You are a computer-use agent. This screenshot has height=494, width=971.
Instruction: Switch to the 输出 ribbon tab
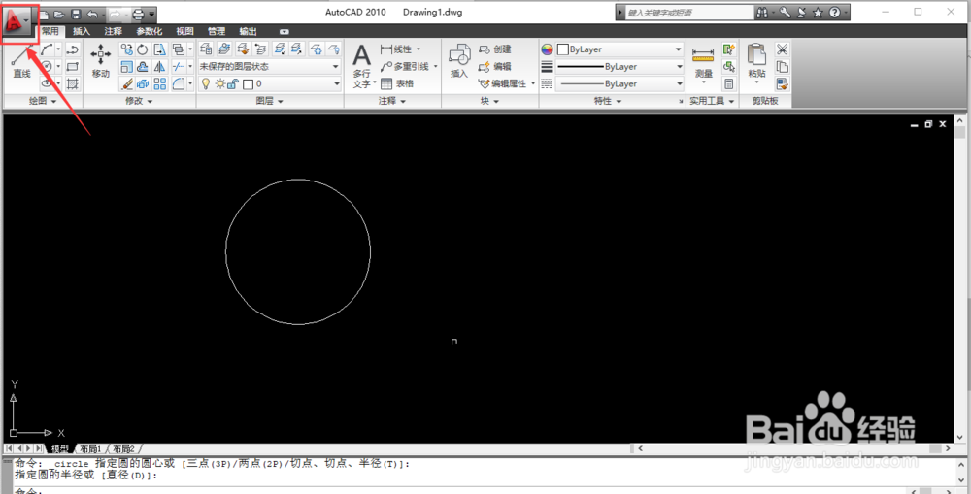click(249, 31)
